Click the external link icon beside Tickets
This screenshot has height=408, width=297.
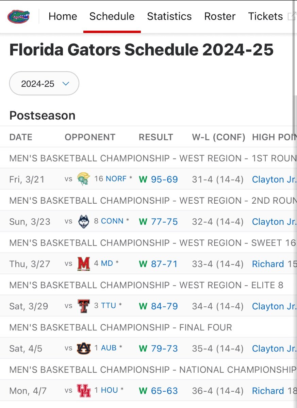(292, 16)
